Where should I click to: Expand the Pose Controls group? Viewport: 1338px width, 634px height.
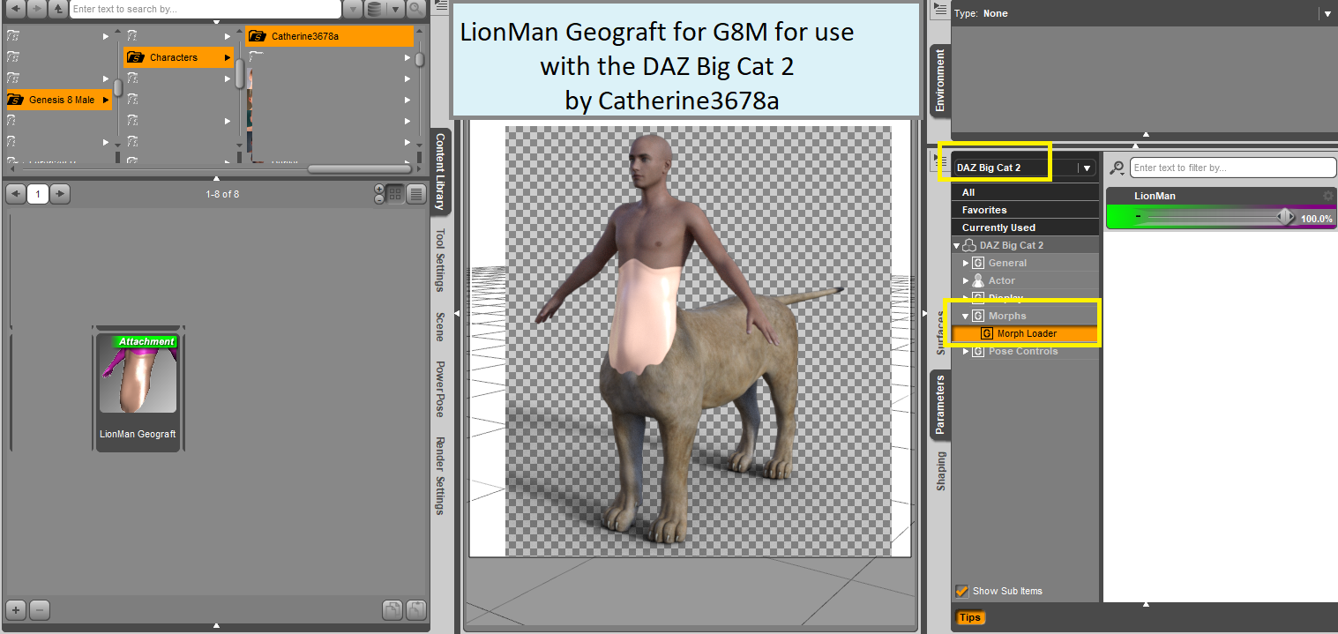[966, 351]
